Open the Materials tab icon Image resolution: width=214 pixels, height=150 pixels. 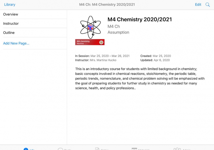pos(134,149)
